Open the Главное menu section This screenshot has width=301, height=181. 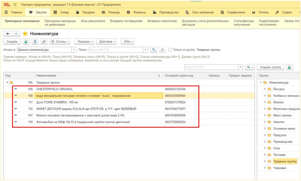(13, 12)
